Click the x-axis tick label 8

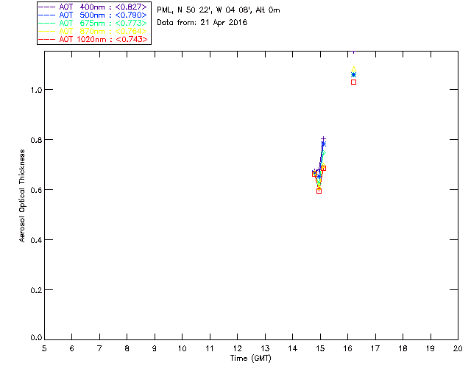pos(127,348)
